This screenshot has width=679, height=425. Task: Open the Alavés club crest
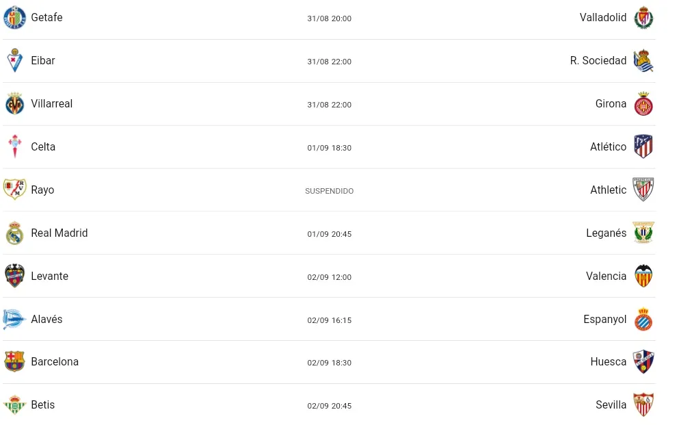(14, 320)
